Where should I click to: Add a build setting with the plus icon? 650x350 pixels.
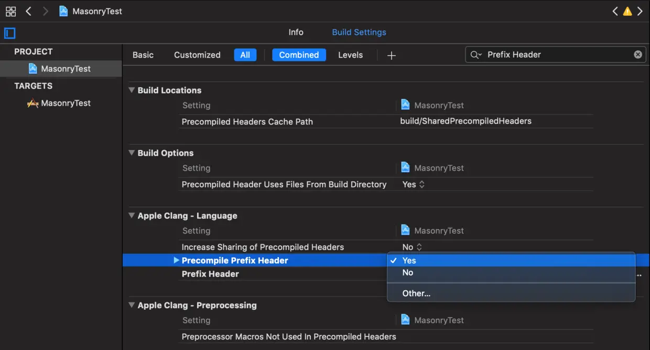coord(391,55)
